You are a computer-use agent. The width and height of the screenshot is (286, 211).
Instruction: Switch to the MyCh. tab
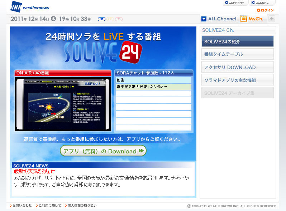[x=253, y=19]
